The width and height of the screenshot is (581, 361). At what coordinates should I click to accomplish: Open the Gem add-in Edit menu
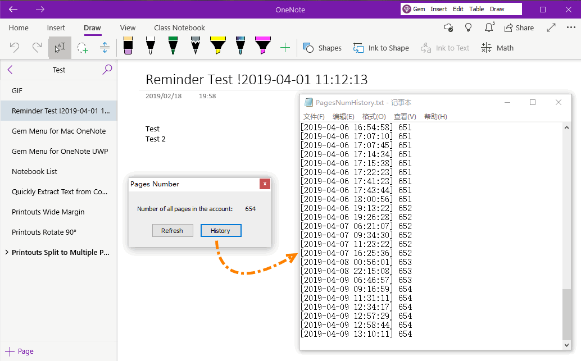458,9
